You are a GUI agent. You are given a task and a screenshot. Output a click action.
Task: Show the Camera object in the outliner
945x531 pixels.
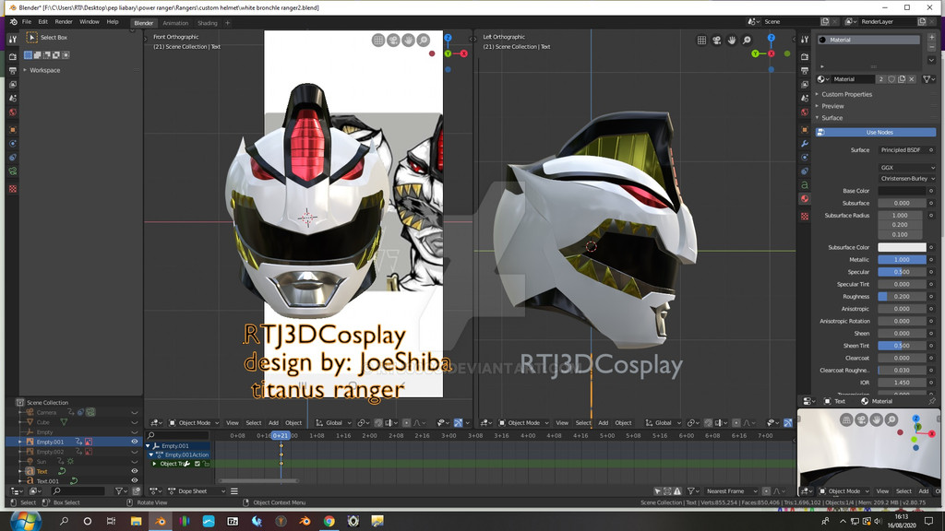pyautogui.click(x=135, y=412)
